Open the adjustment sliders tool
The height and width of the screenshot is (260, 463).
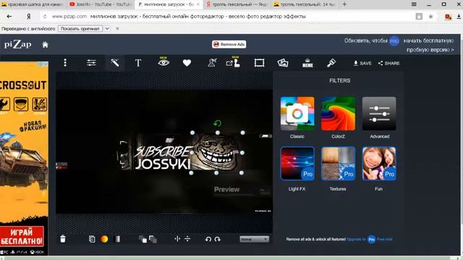[x=91, y=63]
